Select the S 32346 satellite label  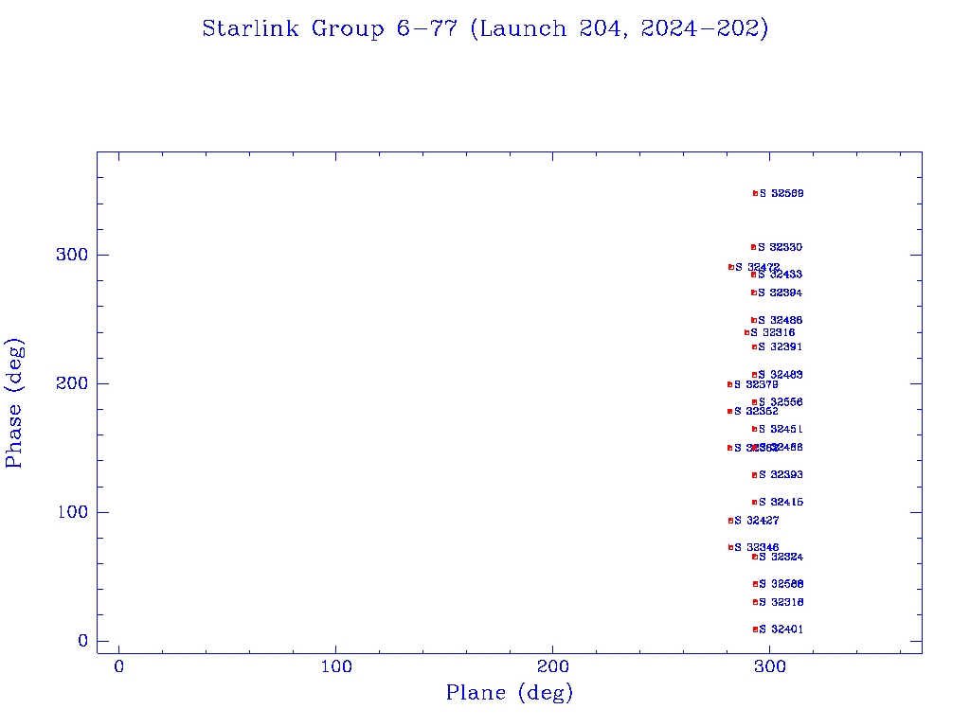(757, 547)
